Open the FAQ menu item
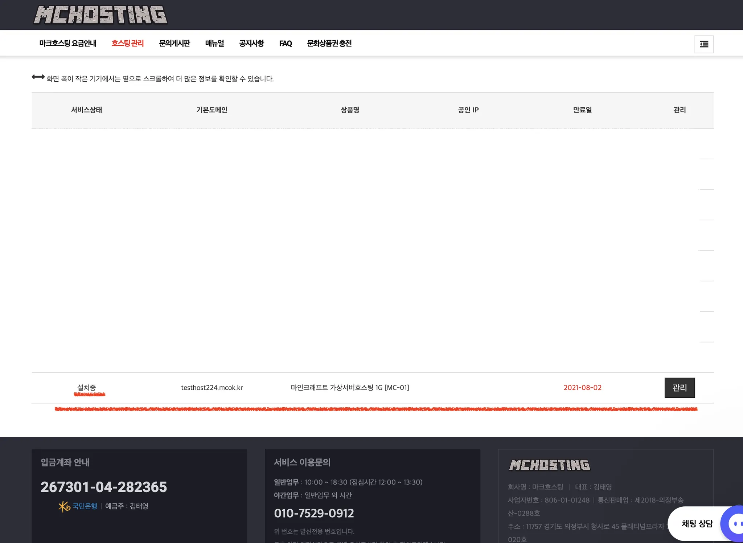Viewport: 743px width, 543px height. [x=286, y=44]
